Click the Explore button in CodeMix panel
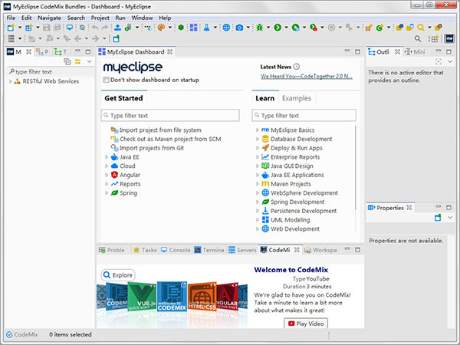Viewport: 460px width, 345px height. point(117,274)
